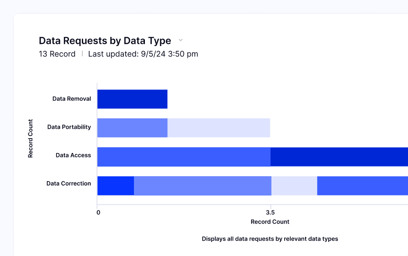Click the chart title Data Requests by Data Type

(x=105, y=40)
